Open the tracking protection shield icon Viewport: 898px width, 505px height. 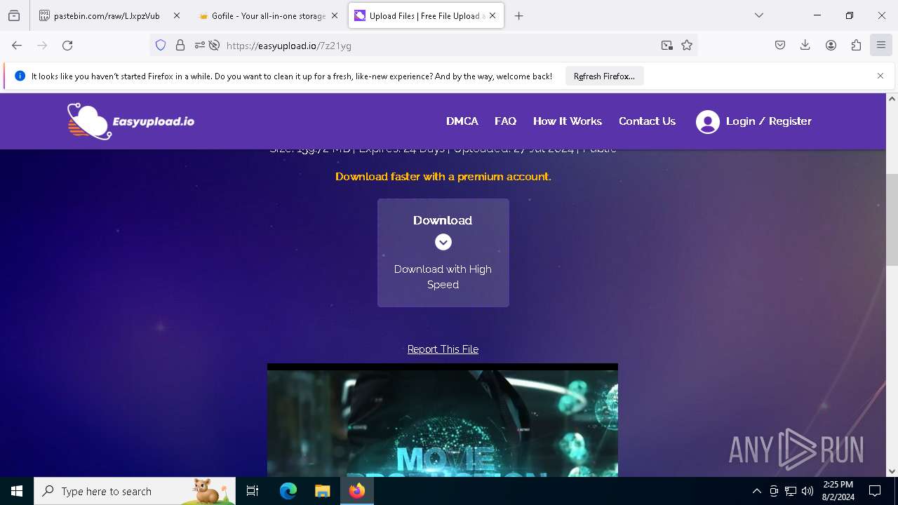161,46
